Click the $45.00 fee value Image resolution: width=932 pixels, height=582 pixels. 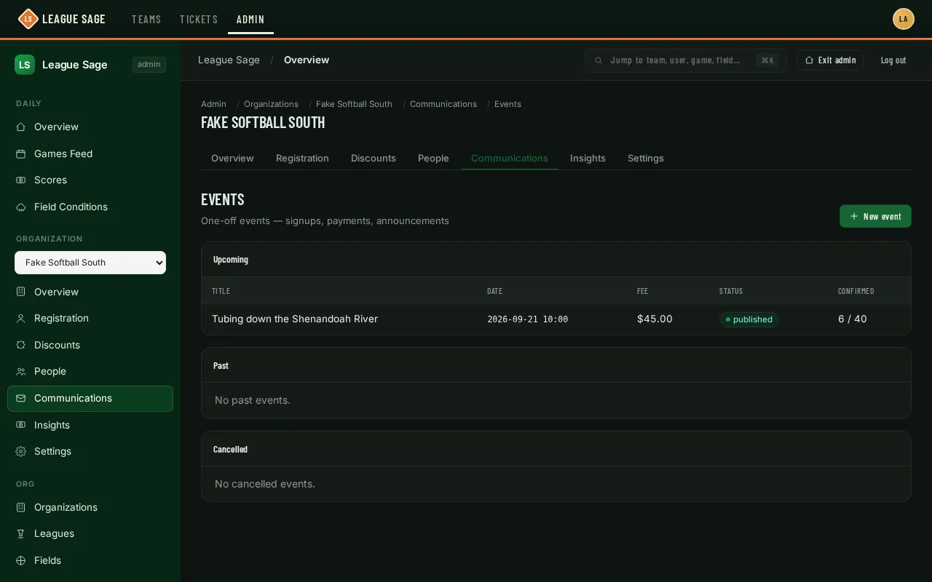pos(655,319)
